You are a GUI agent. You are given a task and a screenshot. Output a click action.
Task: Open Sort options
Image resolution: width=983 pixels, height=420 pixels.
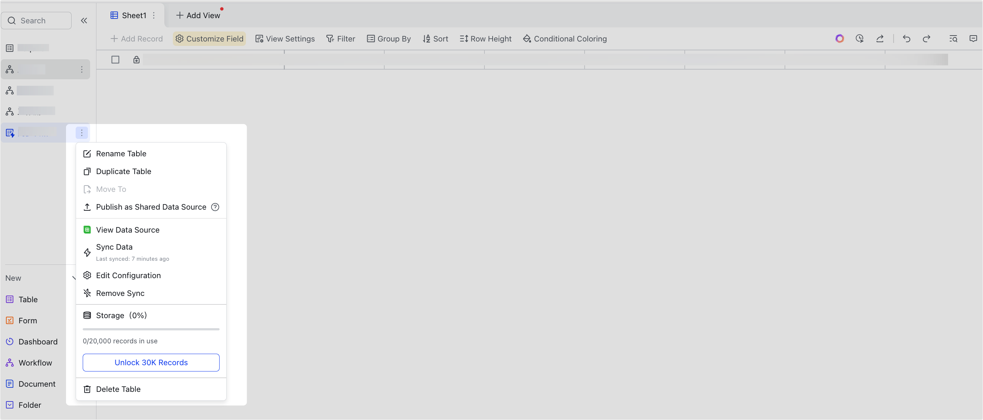(435, 39)
